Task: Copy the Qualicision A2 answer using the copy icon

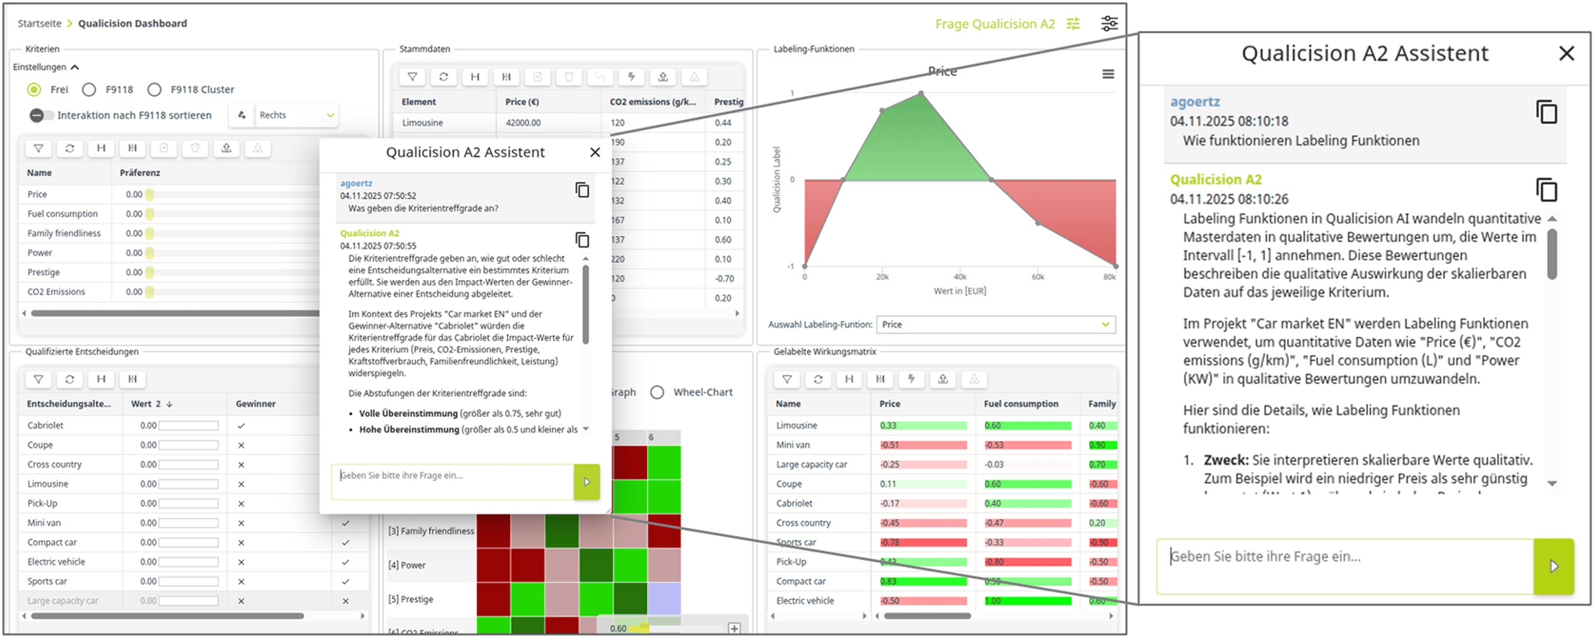Action: coord(1547,190)
